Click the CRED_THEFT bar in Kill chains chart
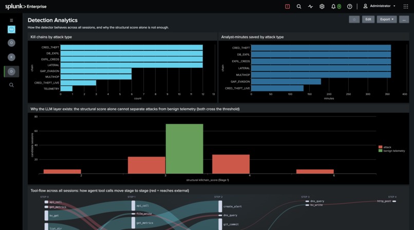The image size is (414, 230). pos(131,47)
